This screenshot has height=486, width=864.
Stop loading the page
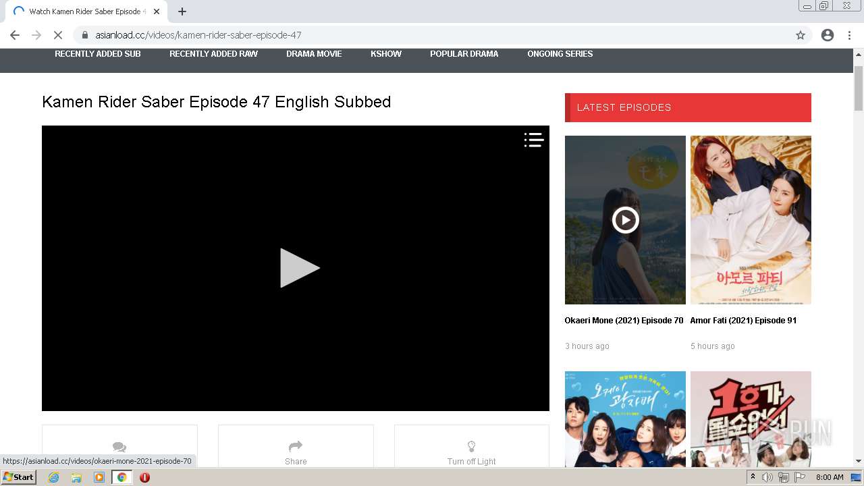(58, 35)
